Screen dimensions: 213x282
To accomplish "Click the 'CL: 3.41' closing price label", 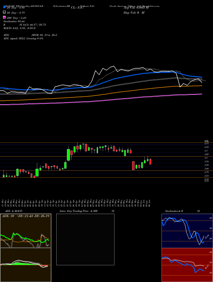I will pos(78,8).
